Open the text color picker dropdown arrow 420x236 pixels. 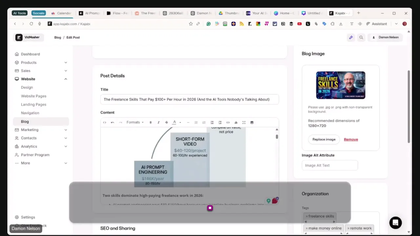coord(180,122)
